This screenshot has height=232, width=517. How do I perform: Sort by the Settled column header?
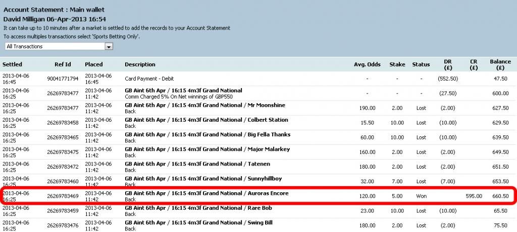point(12,64)
